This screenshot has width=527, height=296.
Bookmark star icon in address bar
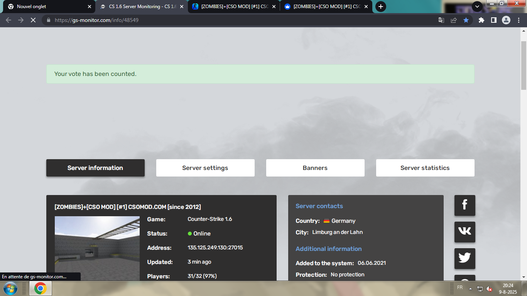tap(466, 20)
